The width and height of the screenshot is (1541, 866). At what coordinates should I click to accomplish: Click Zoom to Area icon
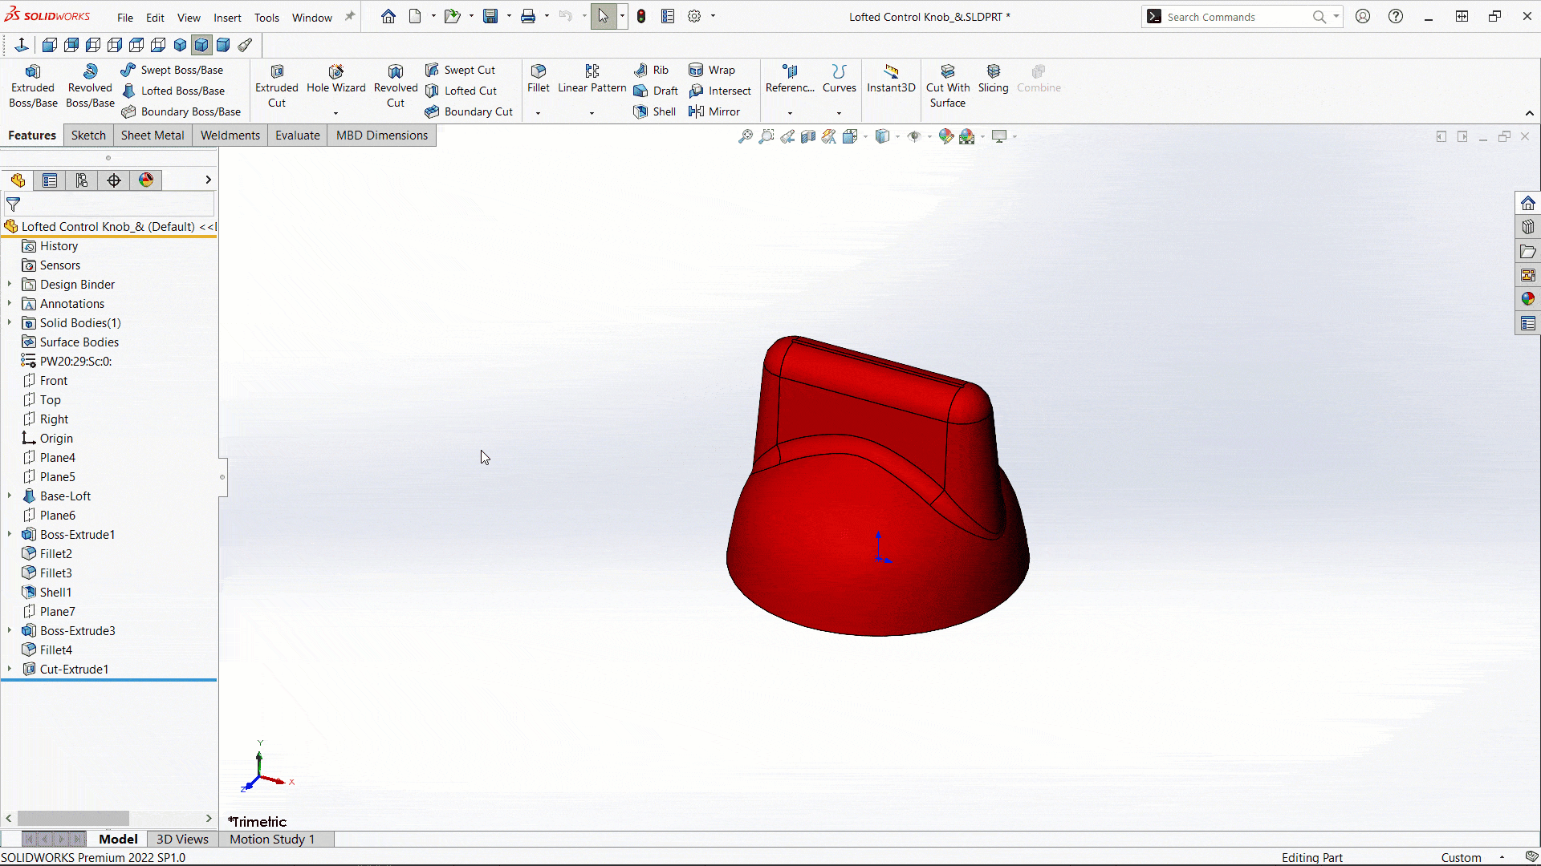[766, 136]
